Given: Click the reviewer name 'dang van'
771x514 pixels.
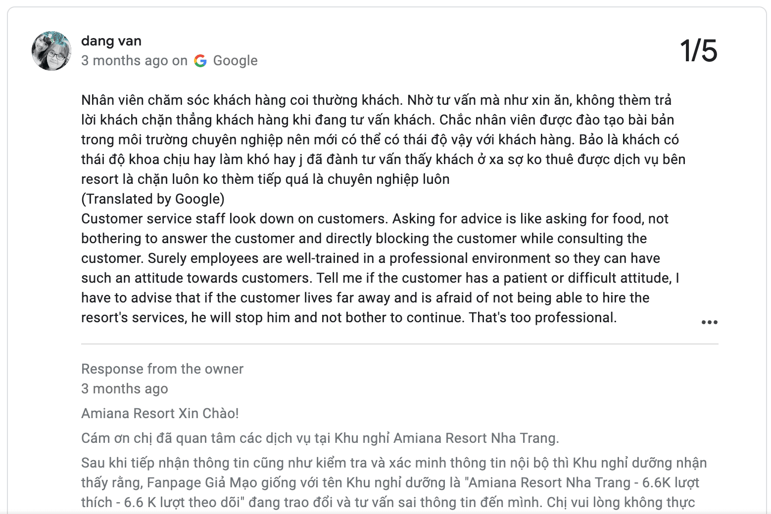Looking at the screenshot, I should (111, 41).
